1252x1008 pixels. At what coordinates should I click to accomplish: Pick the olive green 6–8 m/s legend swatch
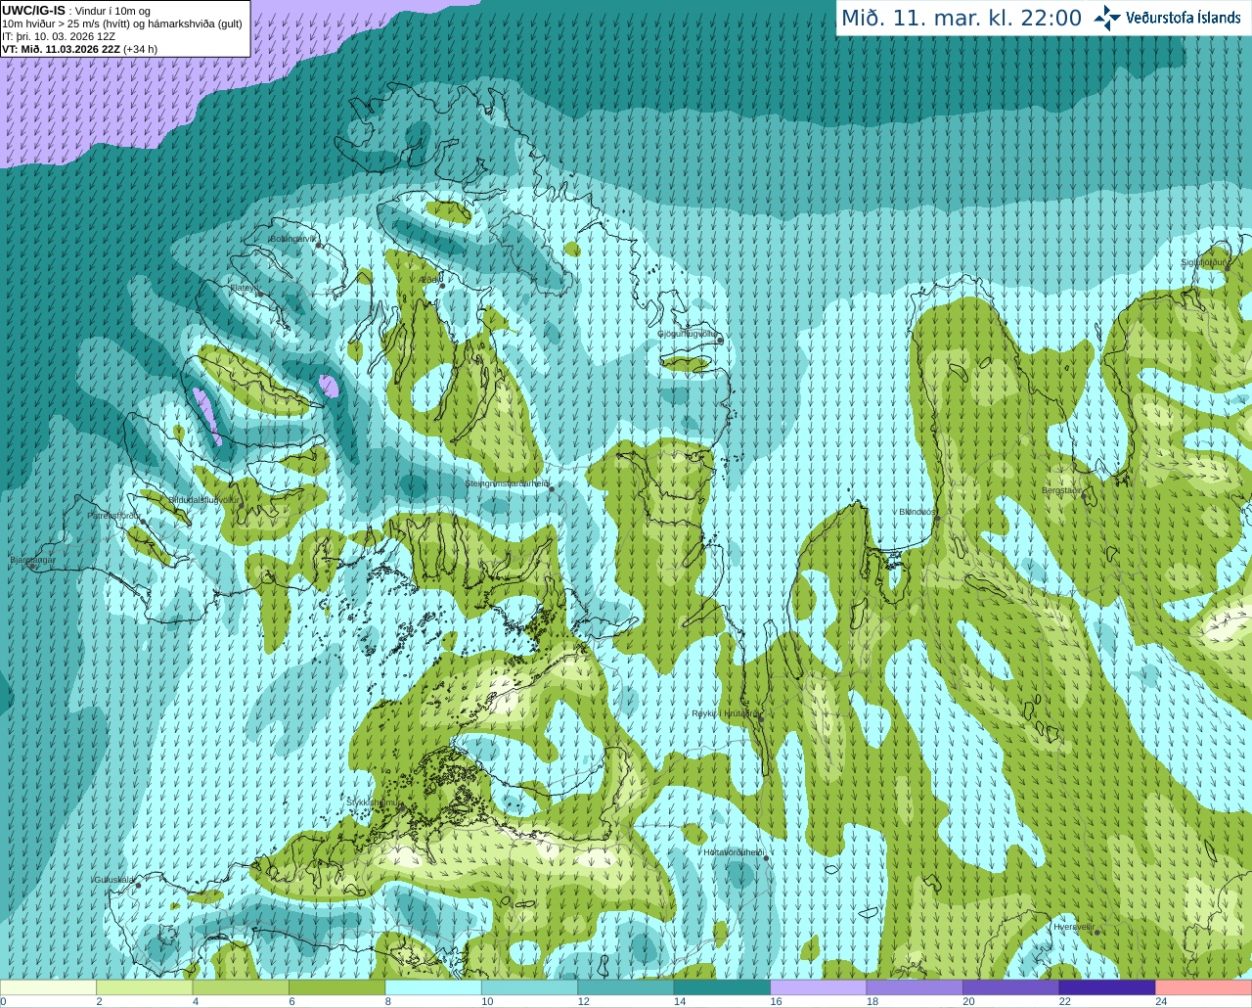point(337,987)
